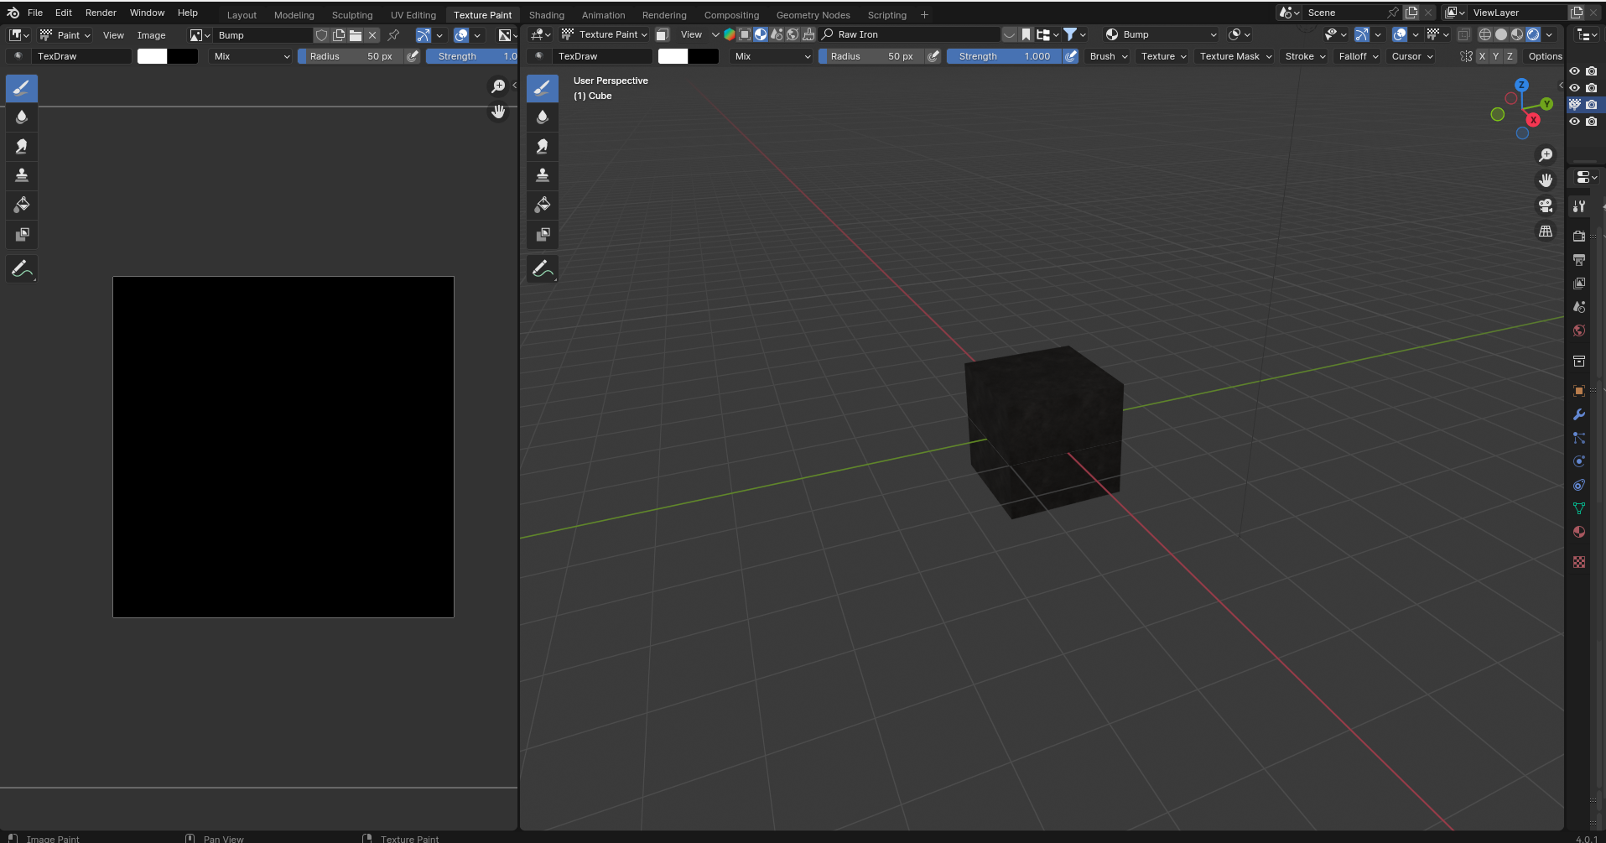Open the Paint mode dropdown in image editor
The image size is (1606, 843).
tap(65, 35)
